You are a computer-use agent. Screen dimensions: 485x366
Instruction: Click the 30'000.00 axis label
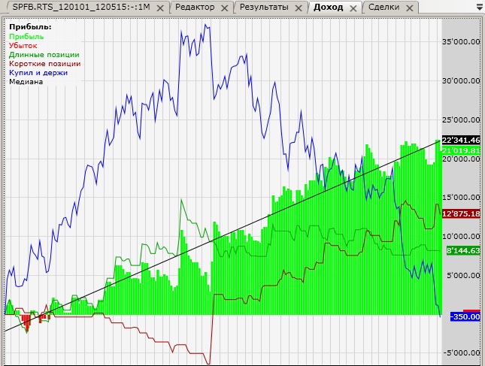click(461, 80)
